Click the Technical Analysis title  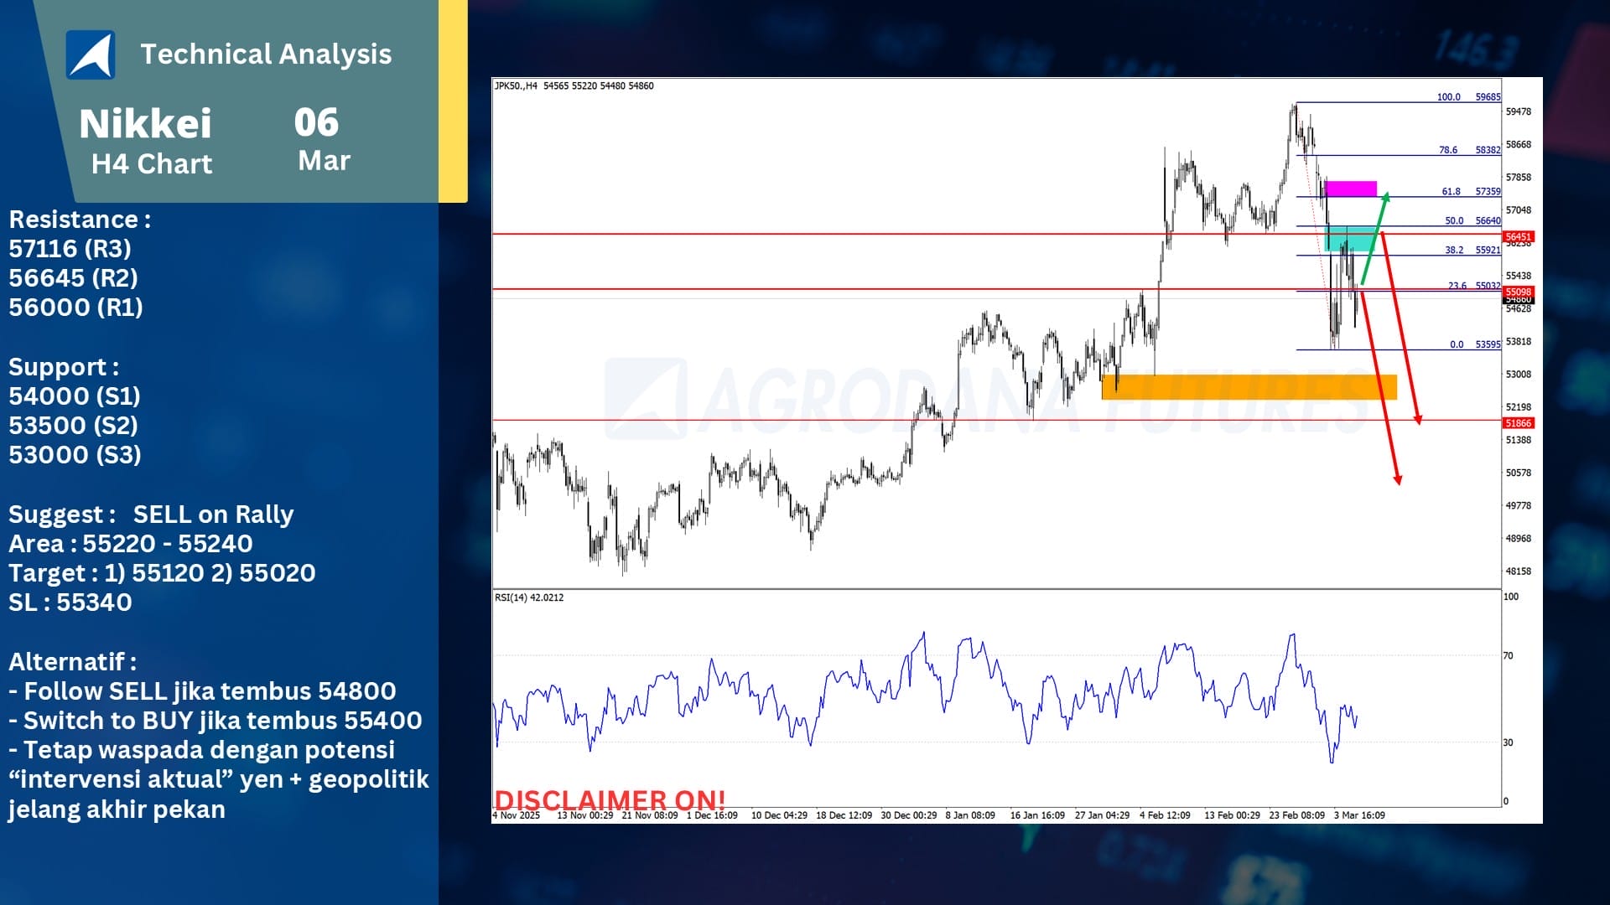pos(266,54)
